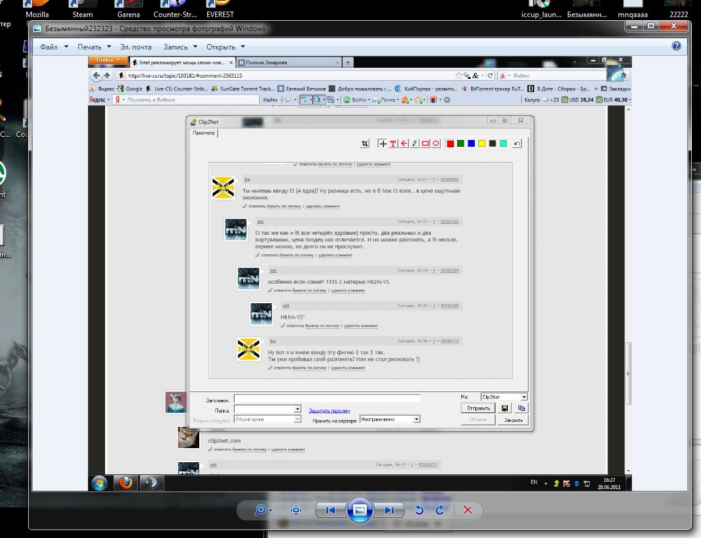Screen dimensions: 701x538
Task: Click the Firefox reload button
Action: click(x=490, y=76)
